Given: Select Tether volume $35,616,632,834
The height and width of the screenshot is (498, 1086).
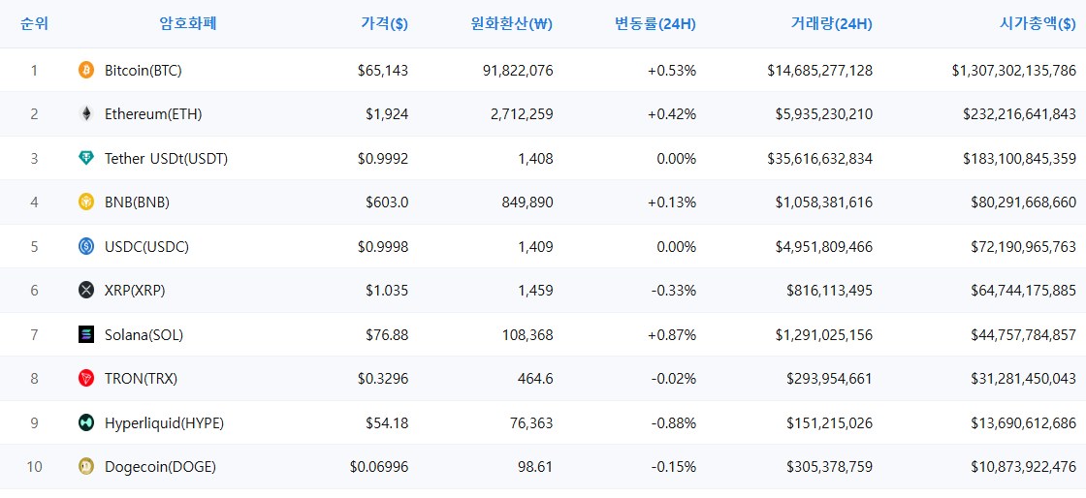Looking at the screenshot, I should point(820,158).
